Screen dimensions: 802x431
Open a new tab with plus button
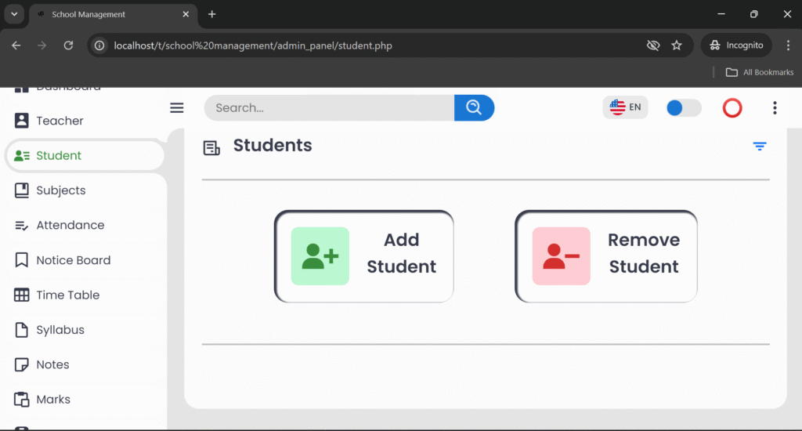tap(211, 14)
